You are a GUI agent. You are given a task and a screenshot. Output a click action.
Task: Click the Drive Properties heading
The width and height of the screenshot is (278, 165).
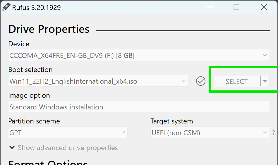point(49,29)
